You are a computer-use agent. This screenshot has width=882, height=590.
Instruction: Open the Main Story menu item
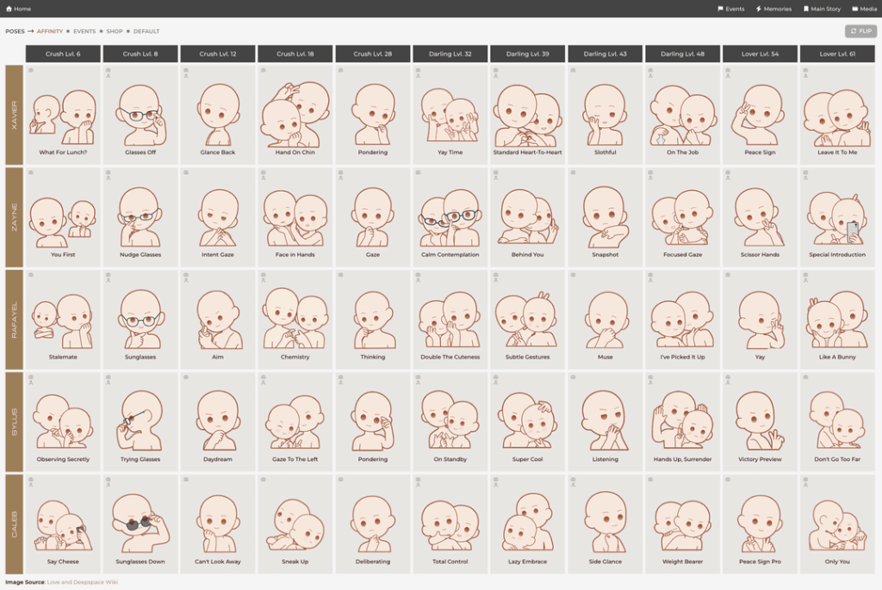822,9
